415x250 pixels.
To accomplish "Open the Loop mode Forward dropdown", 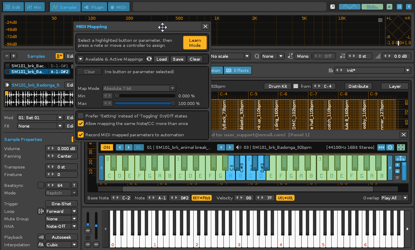I will (61, 211).
